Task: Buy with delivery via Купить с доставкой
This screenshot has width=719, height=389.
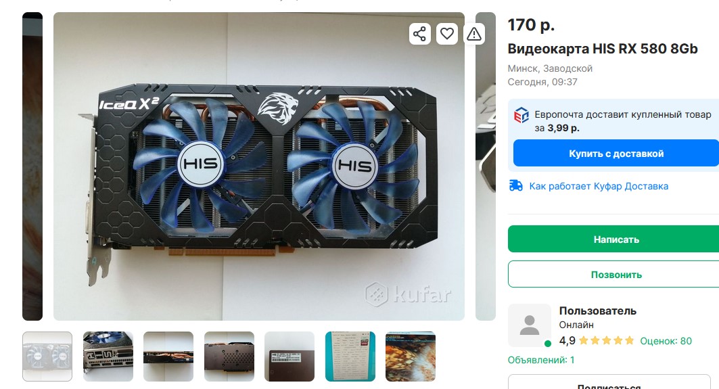Action: 616,153
